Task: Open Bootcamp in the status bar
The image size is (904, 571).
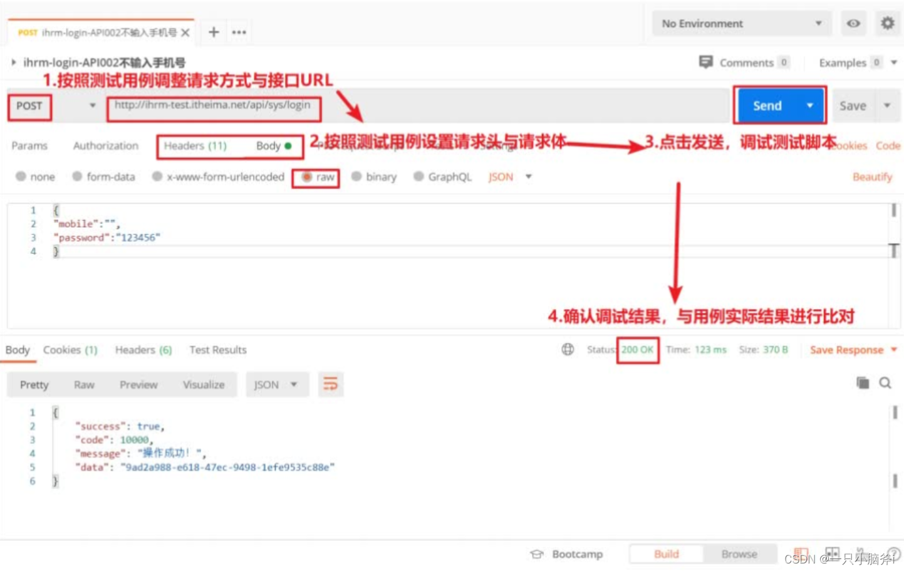Action: pos(566,554)
